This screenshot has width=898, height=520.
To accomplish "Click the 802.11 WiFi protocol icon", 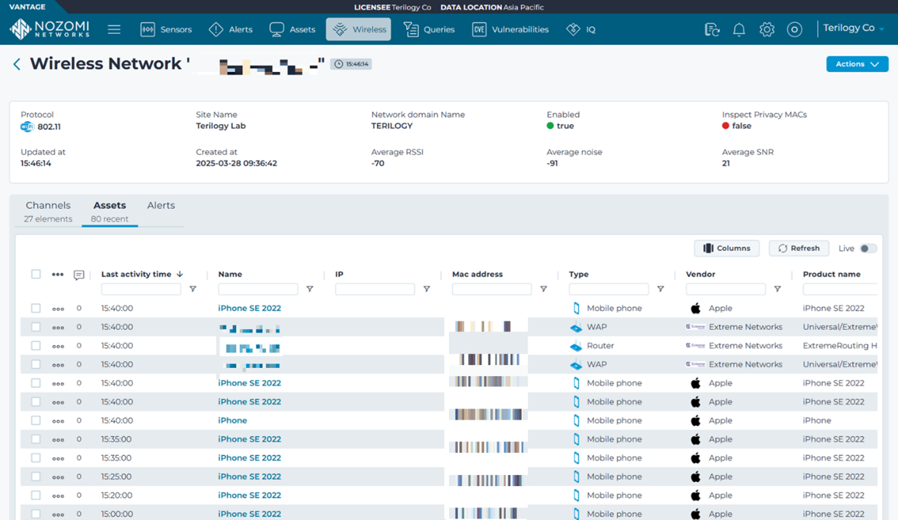I will tap(27, 127).
